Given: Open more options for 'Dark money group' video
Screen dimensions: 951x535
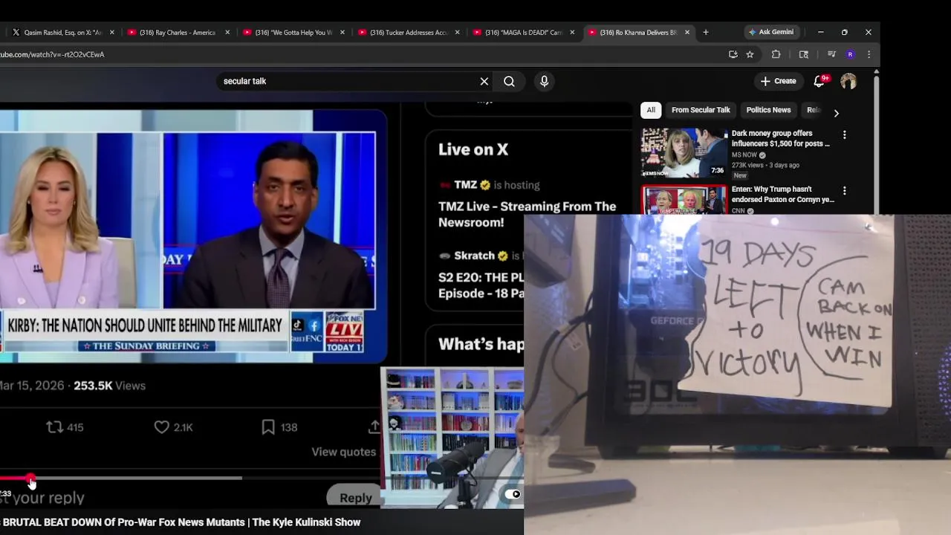Looking at the screenshot, I should pyautogui.click(x=844, y=134).
